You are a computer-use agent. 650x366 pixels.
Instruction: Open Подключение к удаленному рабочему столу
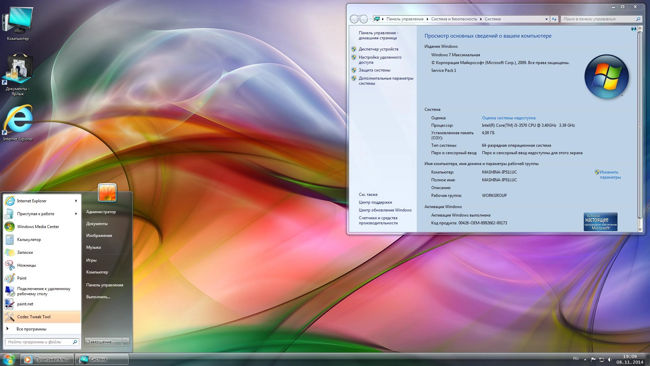coord(42,291)
